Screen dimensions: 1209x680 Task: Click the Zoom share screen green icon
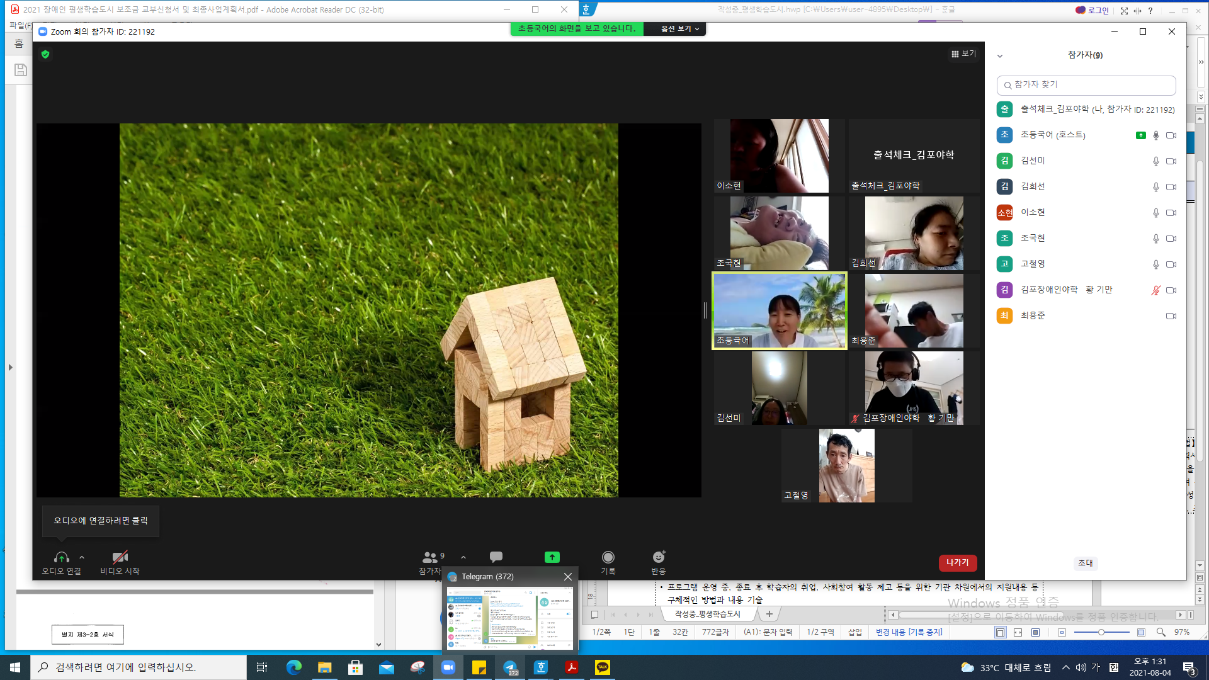pyautogui.click(x=552, y=557)
